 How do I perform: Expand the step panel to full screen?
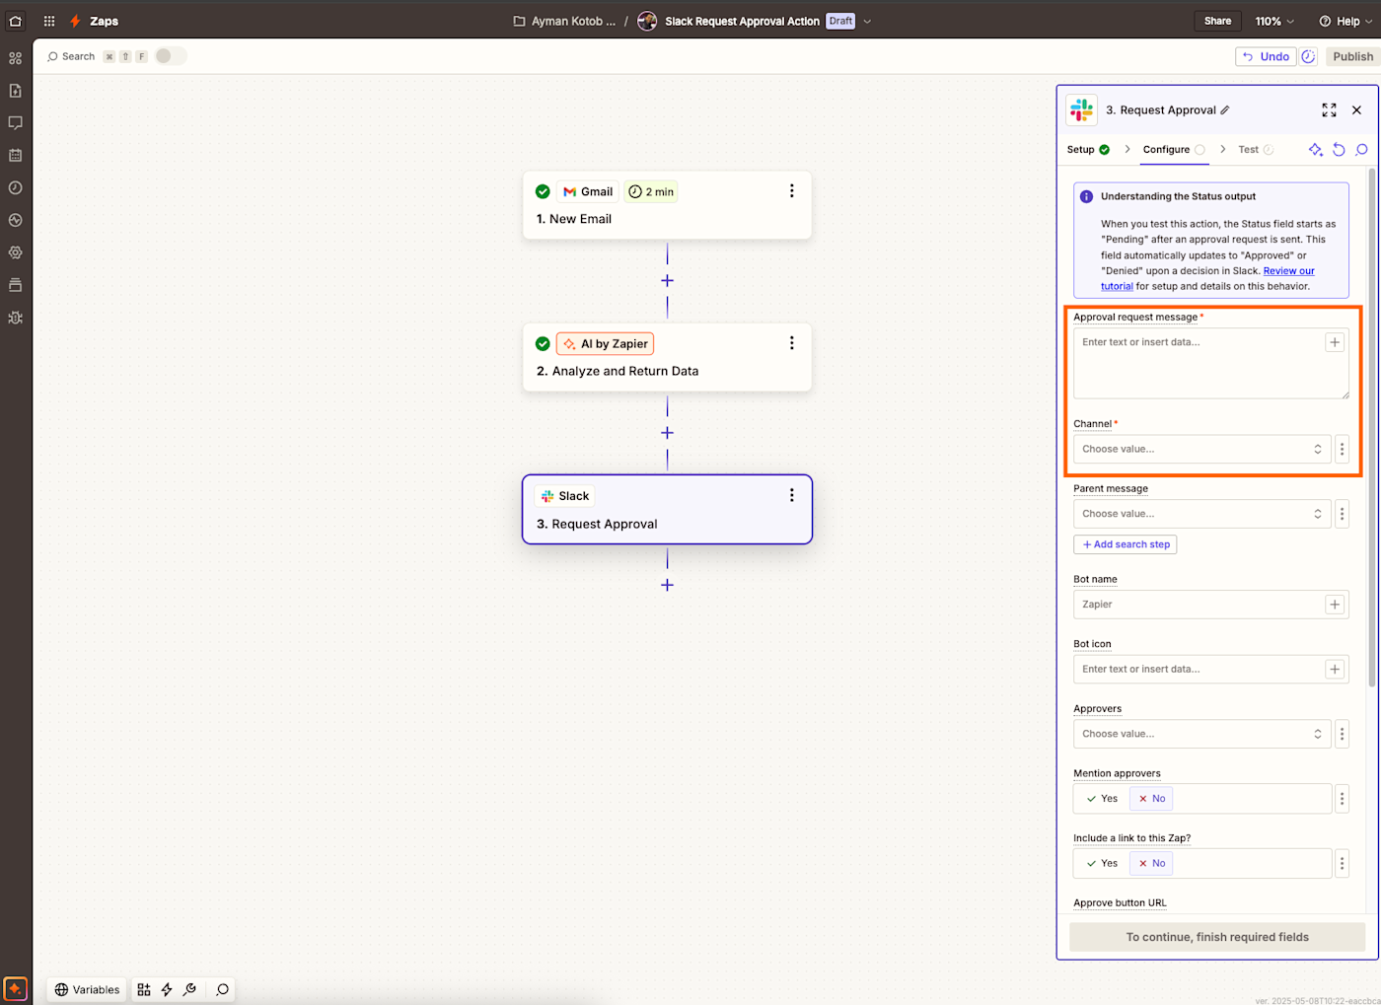tap(1329, 110)
